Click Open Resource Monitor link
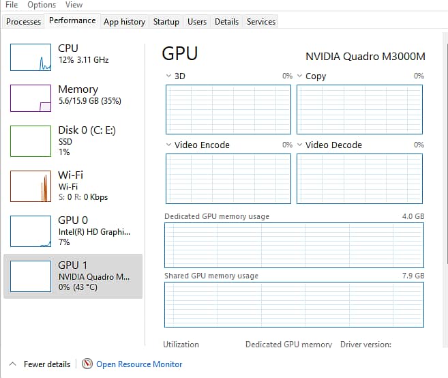 139,364
